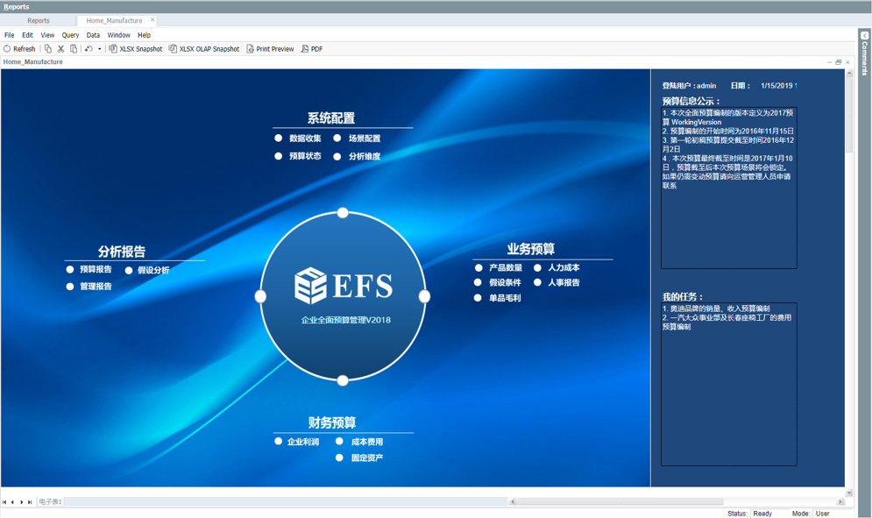Click the vertical scrollbar thumb
Screen dimensions: 872x518
pos(849,115)
